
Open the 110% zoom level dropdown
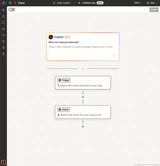point(138,3)
